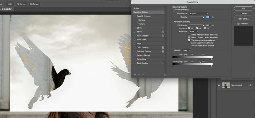
Task: Click the Fit Screen button
Action: coord(21,4)
